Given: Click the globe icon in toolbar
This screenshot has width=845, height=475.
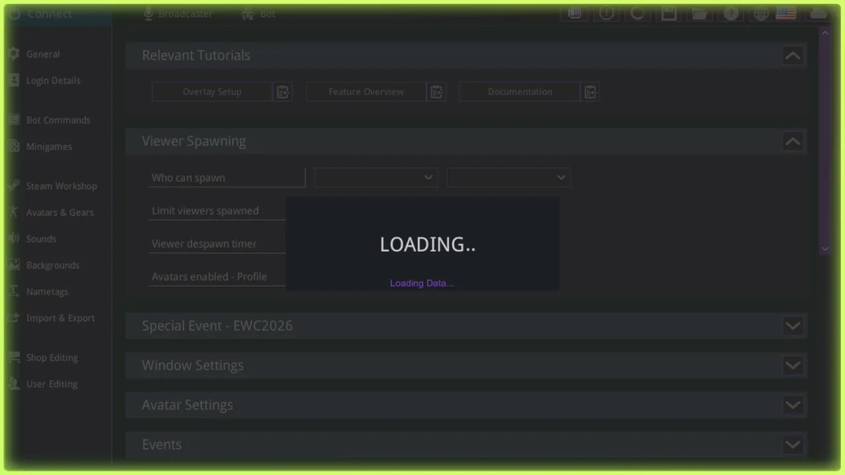Looking at the screenshot, I should pos(761,13).
